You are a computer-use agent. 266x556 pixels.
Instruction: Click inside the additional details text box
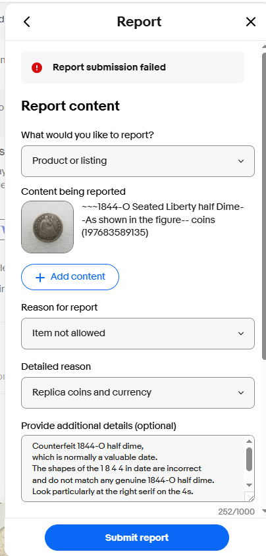pyautogui.click(x=133, y=468)
